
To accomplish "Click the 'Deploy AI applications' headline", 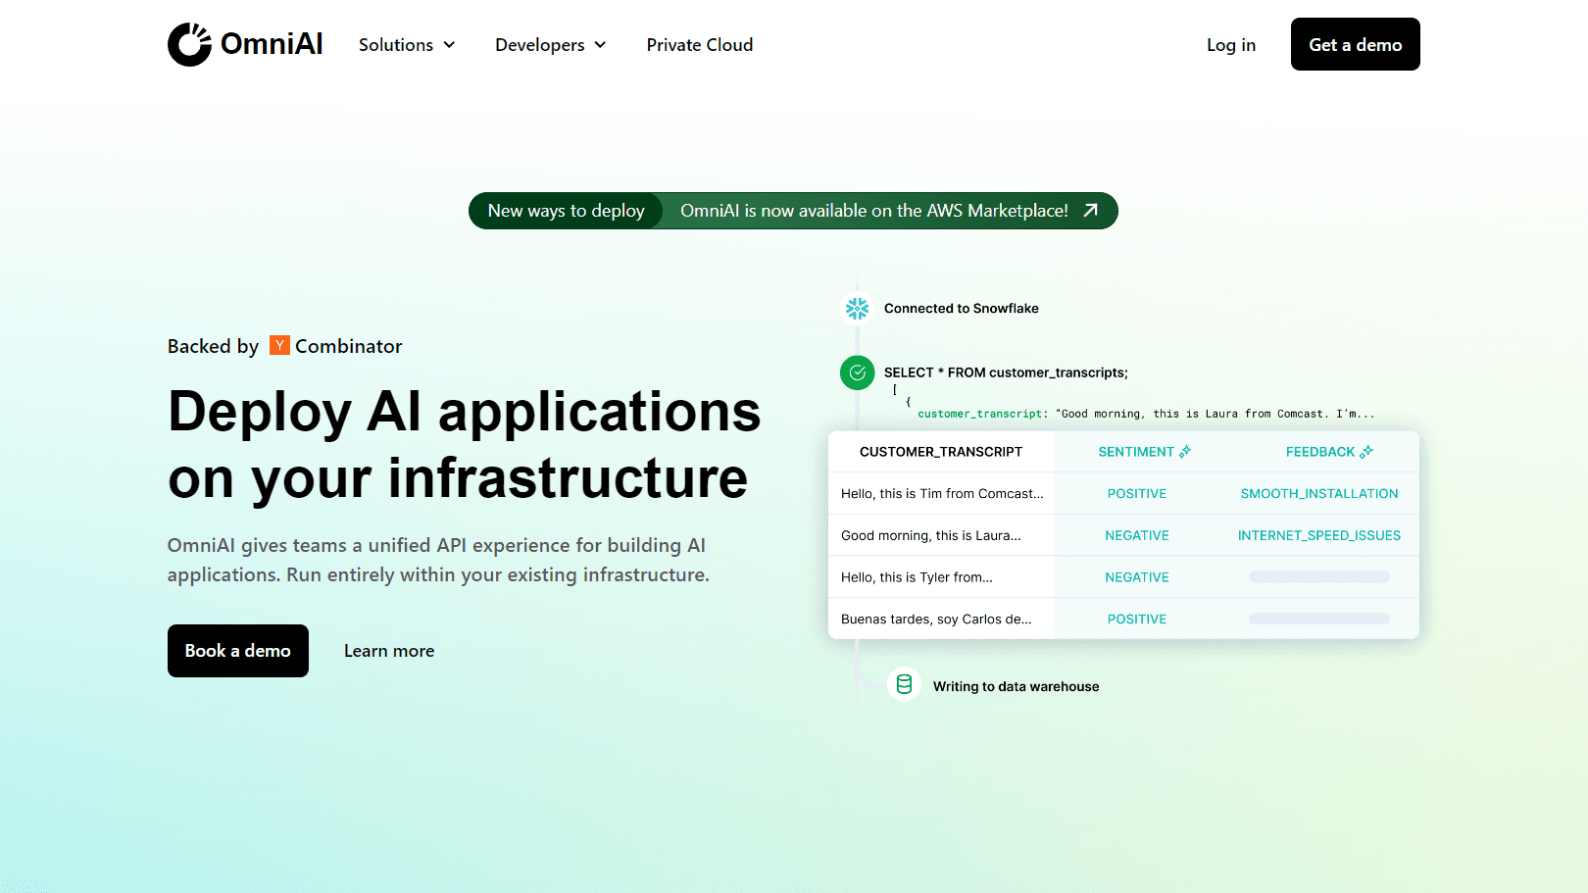I will click(465, 412).
